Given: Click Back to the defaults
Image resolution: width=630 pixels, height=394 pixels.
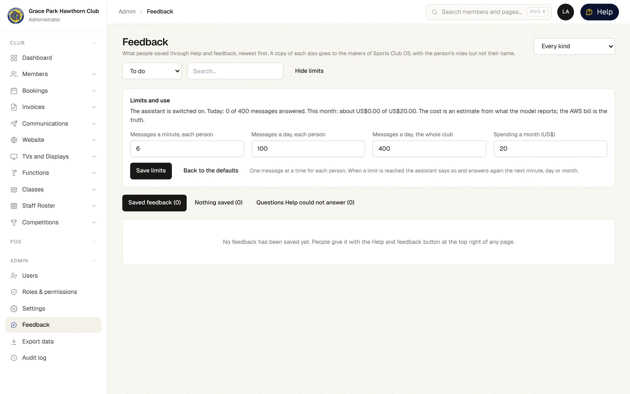Looking at the screenshot, I should pyautogui.click(x=211, y=171).
